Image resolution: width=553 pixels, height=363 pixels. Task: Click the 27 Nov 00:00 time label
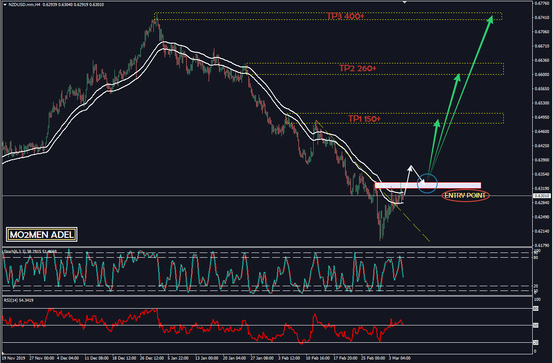click(41, 358)
